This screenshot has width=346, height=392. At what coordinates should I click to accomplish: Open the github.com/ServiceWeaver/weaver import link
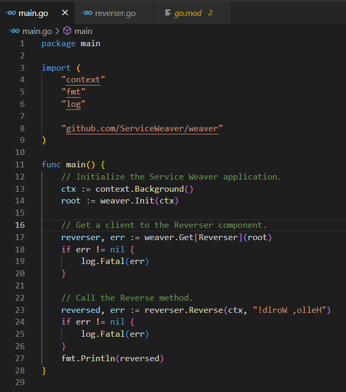tap(142, 128)
